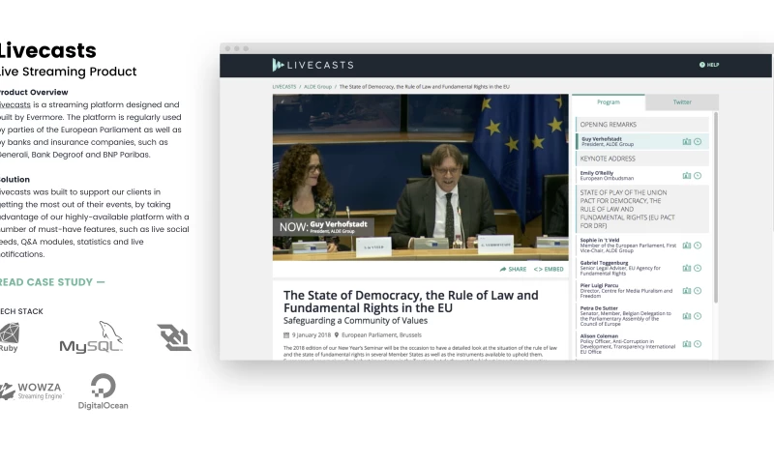The width and height of the screenshot is (774, 464).
Task: Click the MySQL logo
Action: coord(91,338)
